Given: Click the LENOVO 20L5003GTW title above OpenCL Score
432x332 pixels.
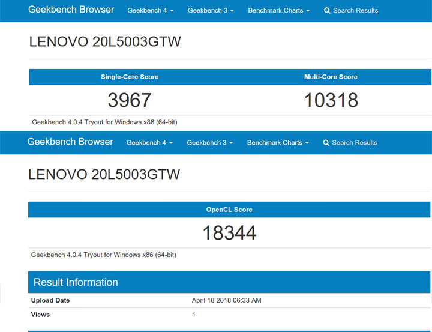Looking at the screenshot, I should 104,175.
